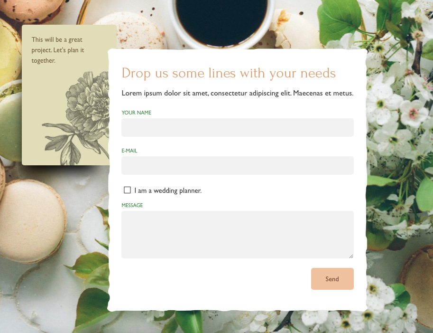Click the "I am a wedding planner." label text
Screen dimensions: 433x333
click(168, 190)
